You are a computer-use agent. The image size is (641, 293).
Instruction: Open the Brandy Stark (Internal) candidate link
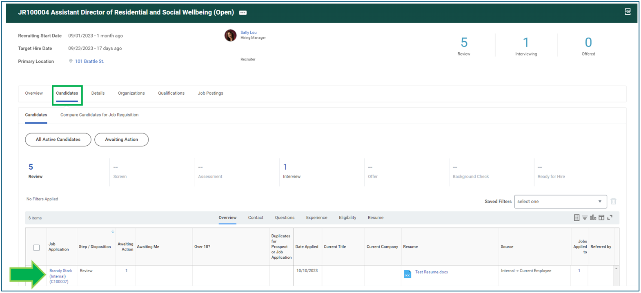point(61,276)
